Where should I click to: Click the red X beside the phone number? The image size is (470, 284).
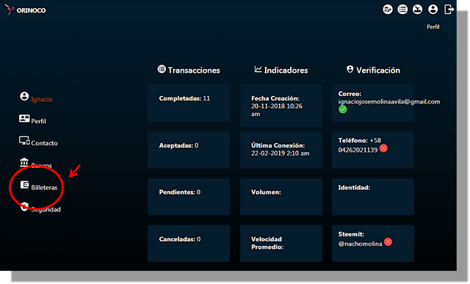click(383, 148)
